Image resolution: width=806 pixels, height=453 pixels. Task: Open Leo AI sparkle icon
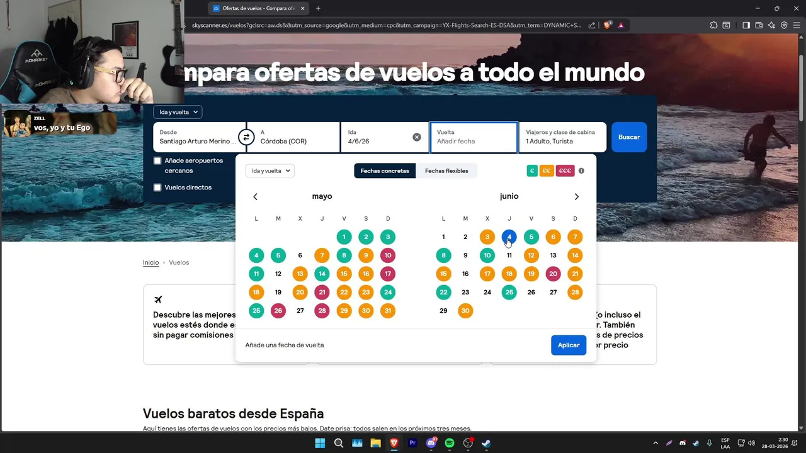[x=771, y=25]
